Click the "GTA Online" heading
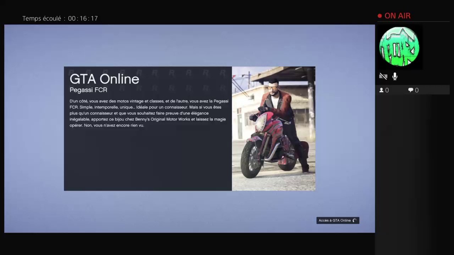The height and width of the screenshot is (255, 454). coord(104,79)
